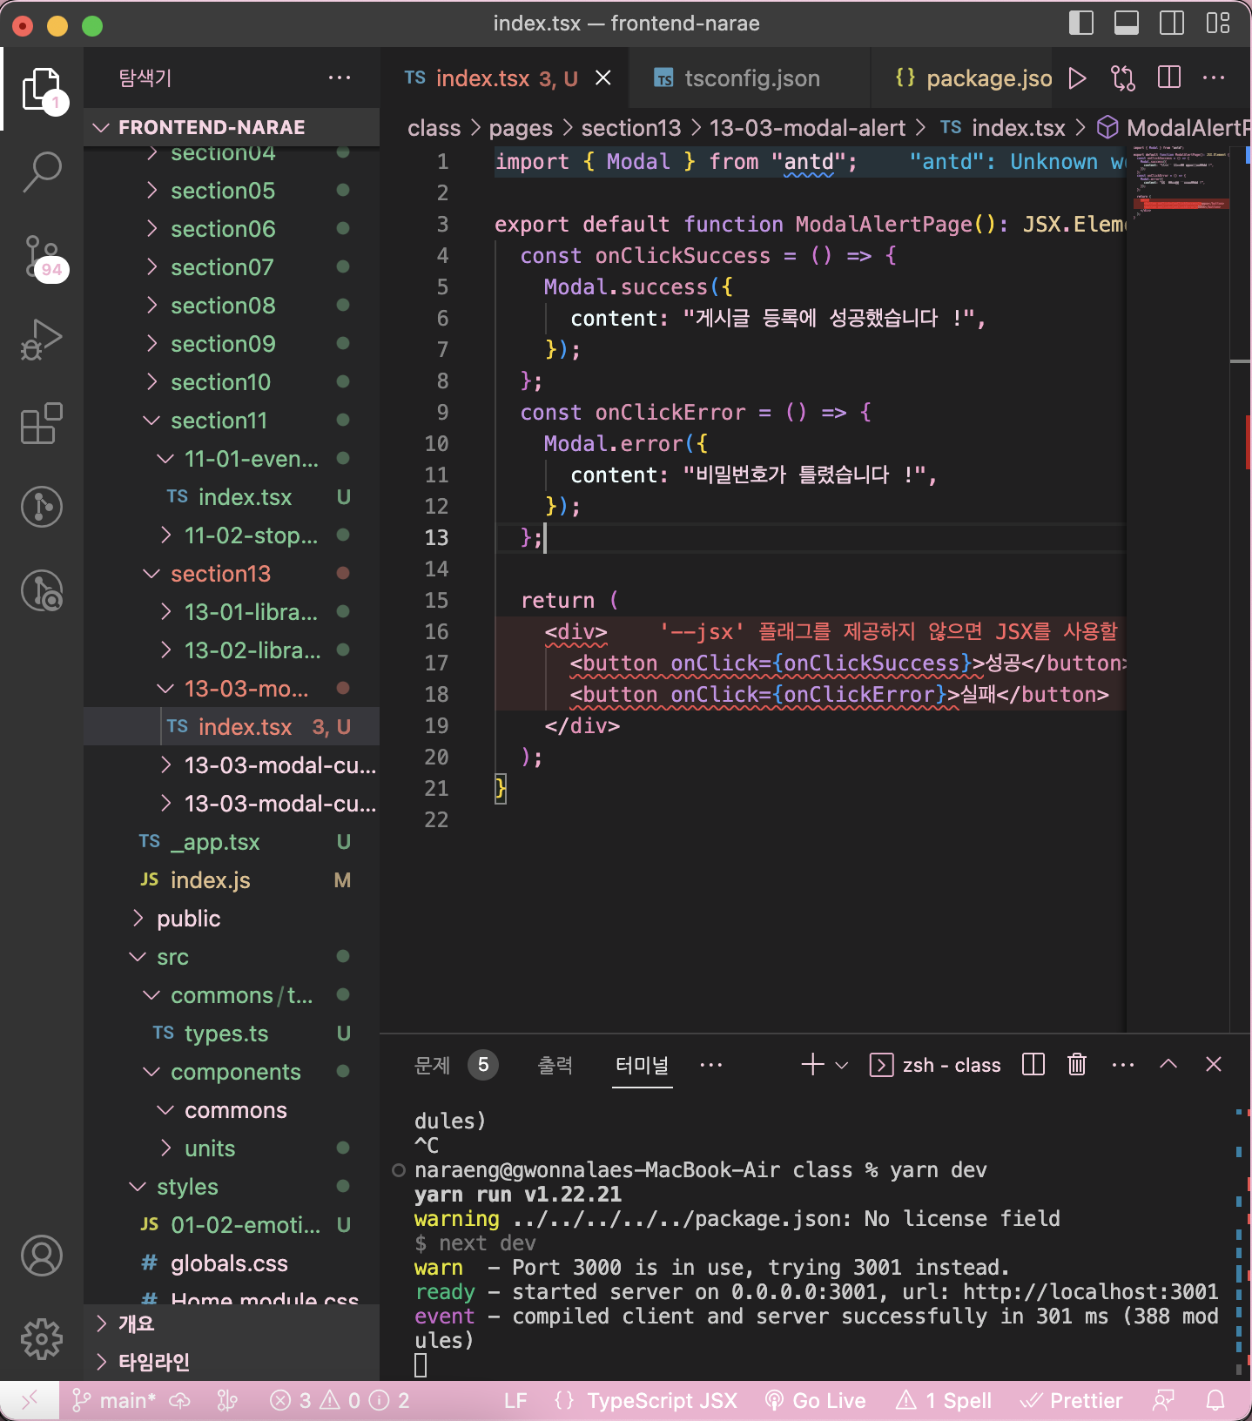Open the Extensions view

point(42,423)
